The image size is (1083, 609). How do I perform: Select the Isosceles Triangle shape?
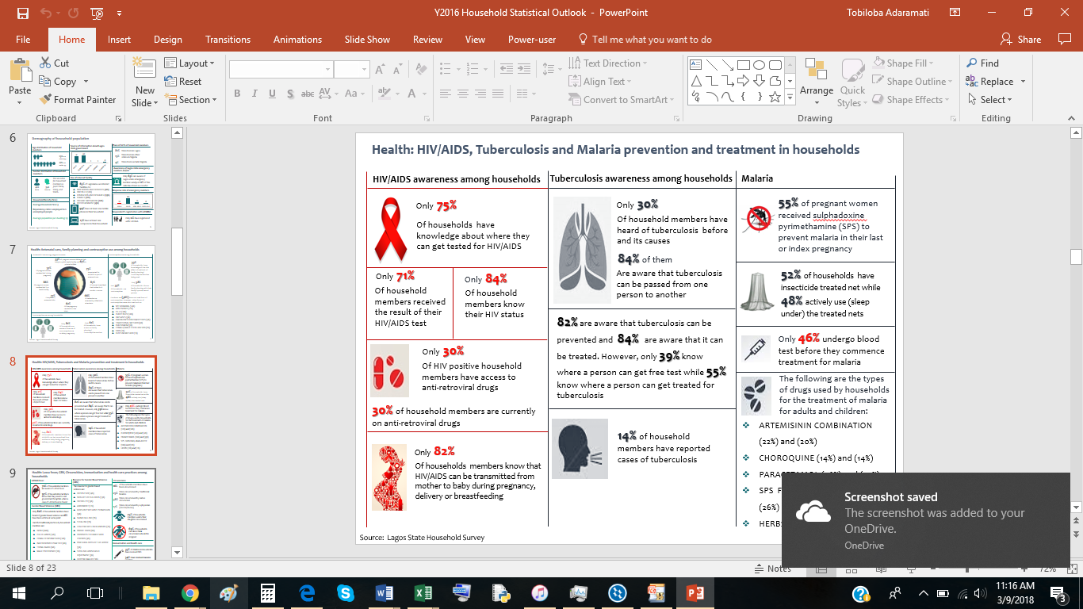[696, 81]
